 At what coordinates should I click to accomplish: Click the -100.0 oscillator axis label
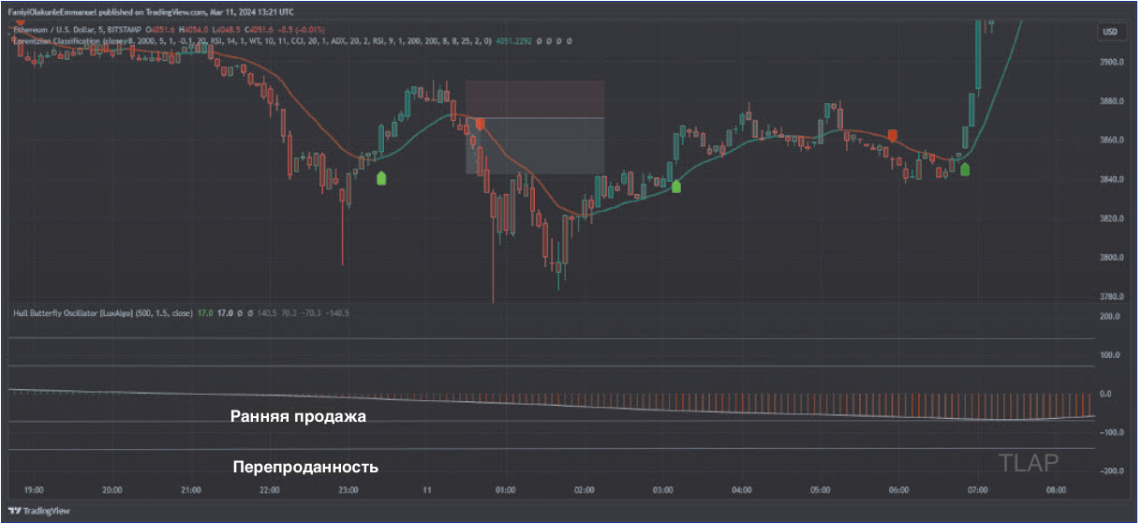pos(1110,432)
